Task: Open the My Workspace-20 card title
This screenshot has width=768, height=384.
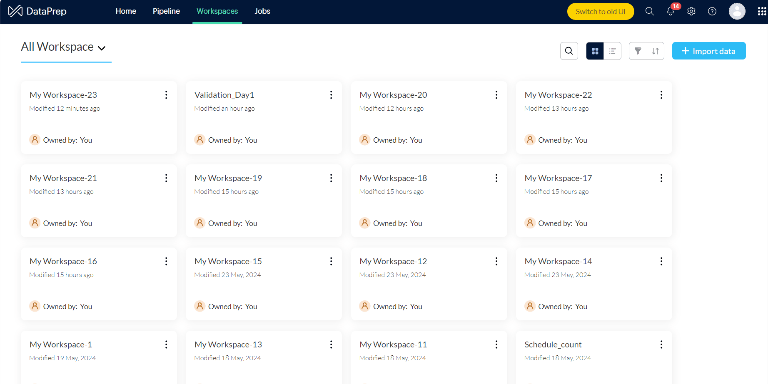Action: point(394,95)
